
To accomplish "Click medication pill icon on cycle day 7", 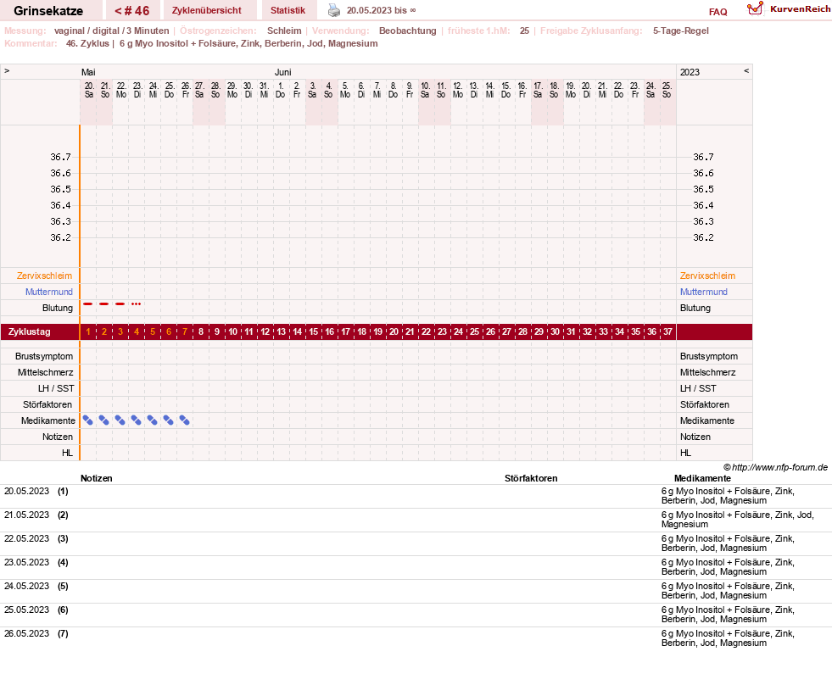I will tap(185, 420).
